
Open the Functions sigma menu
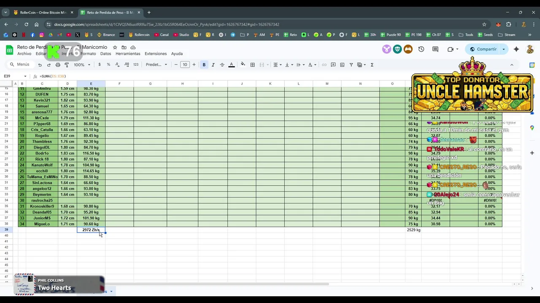pos(372,65)
